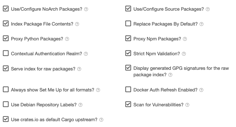
Task: Disable Proxy Npm Packages checkbox
Action: 128,38
